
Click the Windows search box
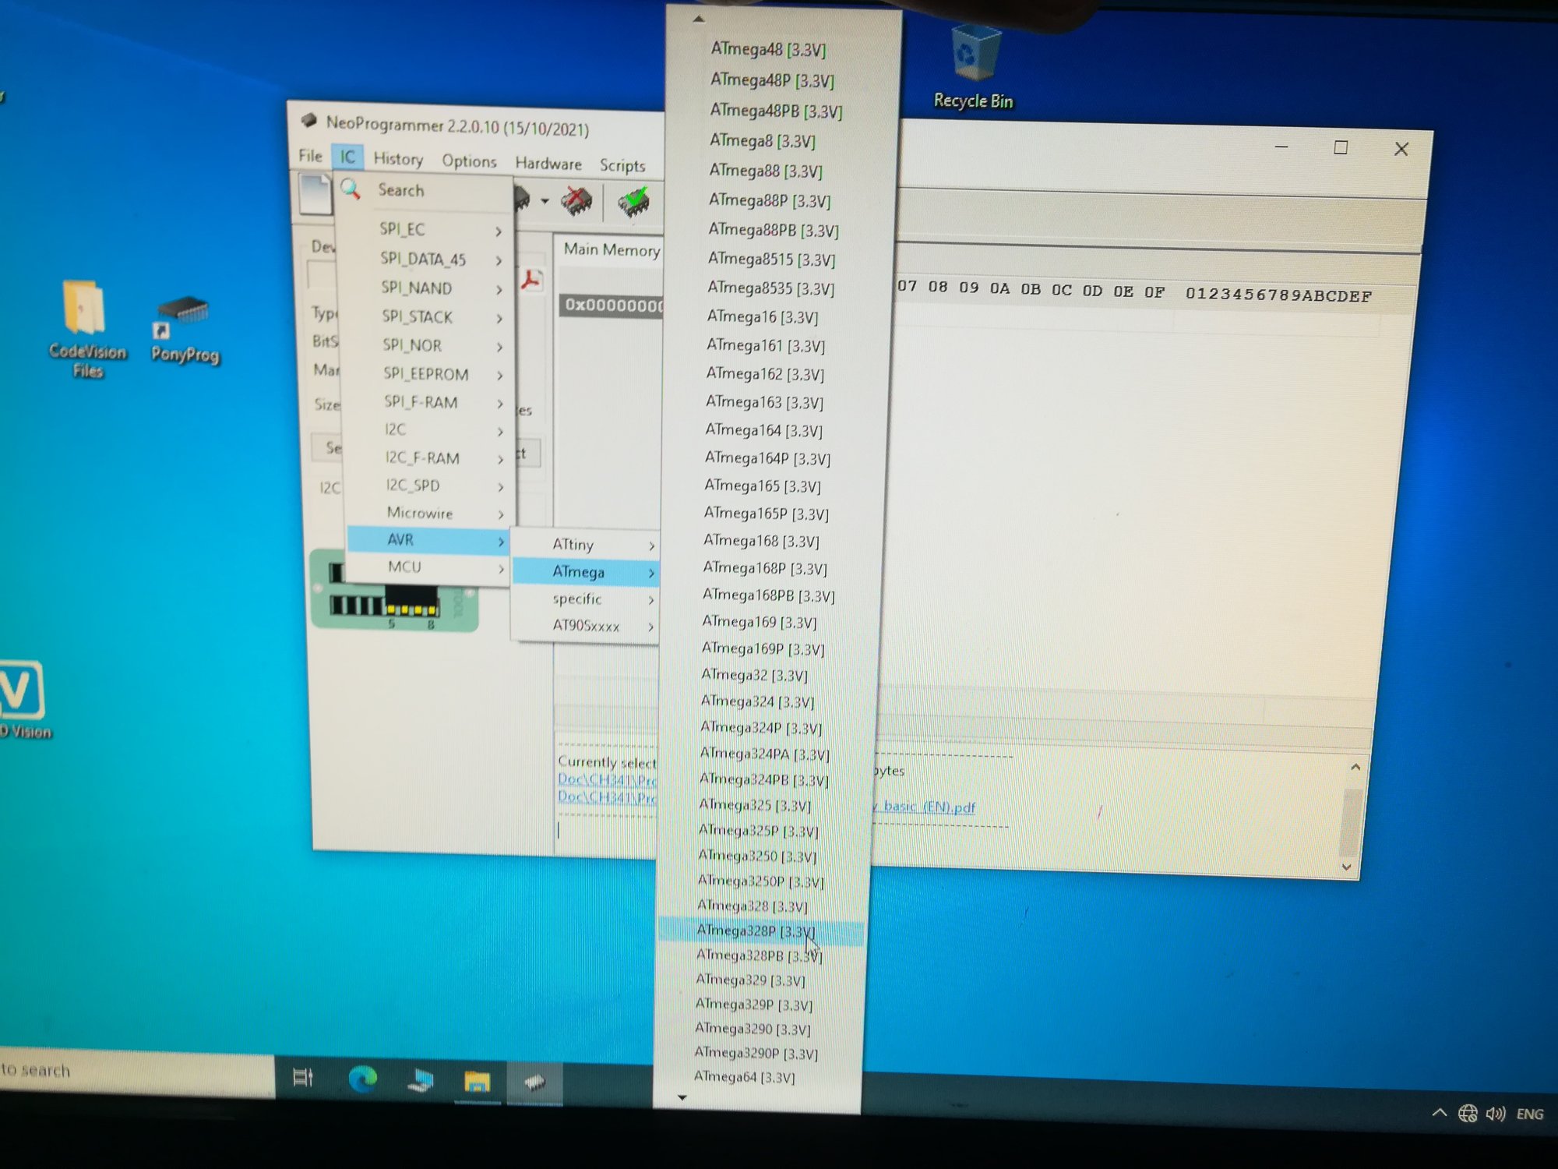[136, 1072]
